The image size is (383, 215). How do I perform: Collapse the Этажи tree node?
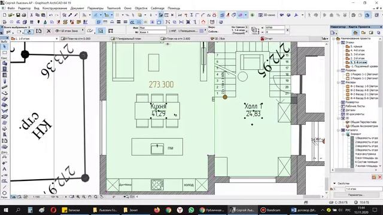point(339,42)
